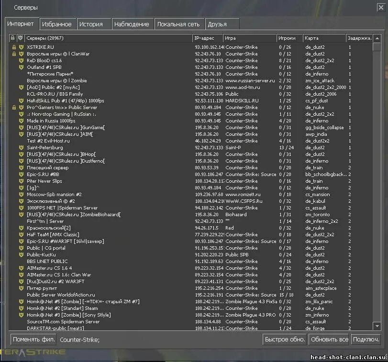Open the Друзья tab
The image size is (388, 362).
coord(222,24)
